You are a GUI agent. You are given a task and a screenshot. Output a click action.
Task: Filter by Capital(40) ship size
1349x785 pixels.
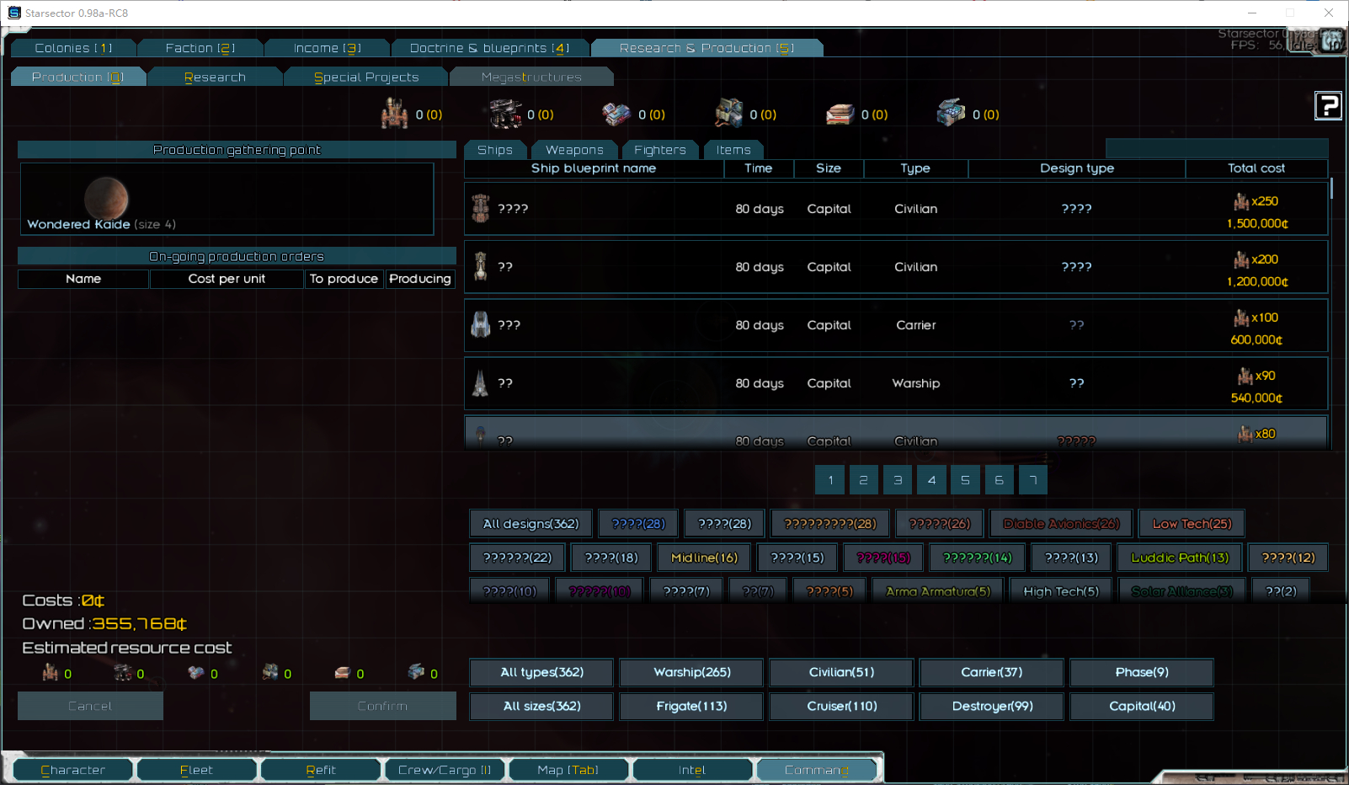1141,707
